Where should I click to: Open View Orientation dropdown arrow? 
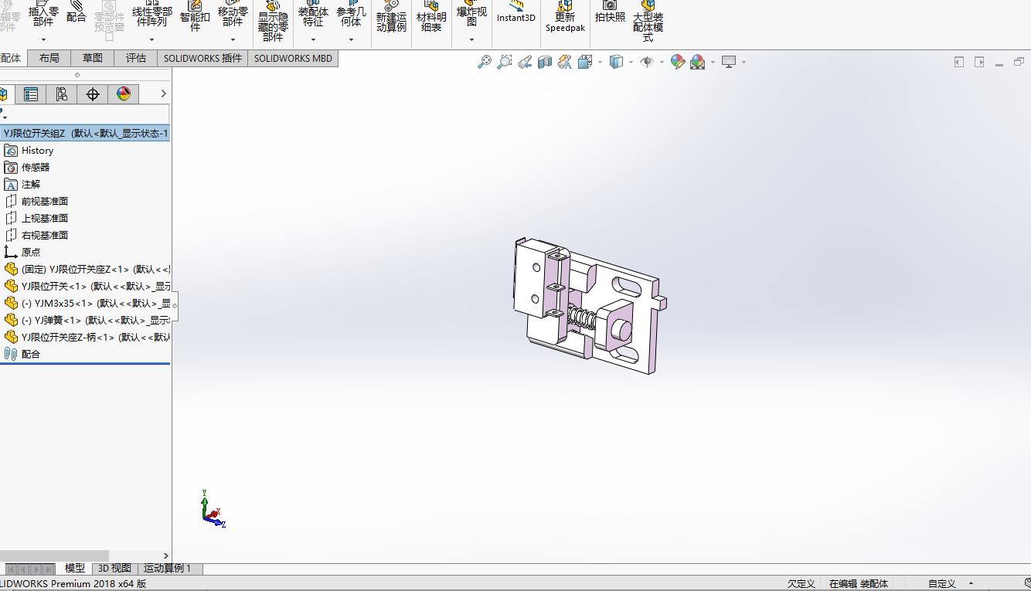[x=600, y=62]
